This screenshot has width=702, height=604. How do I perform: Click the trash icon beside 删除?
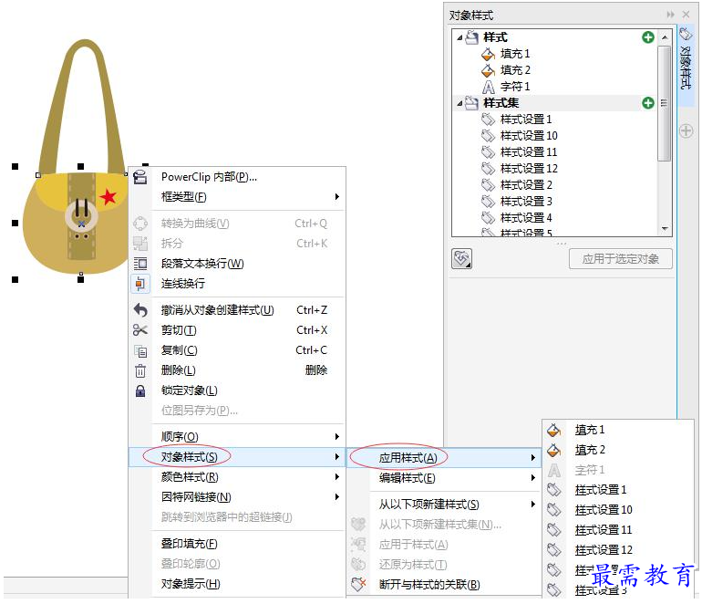tap(140, 370)
